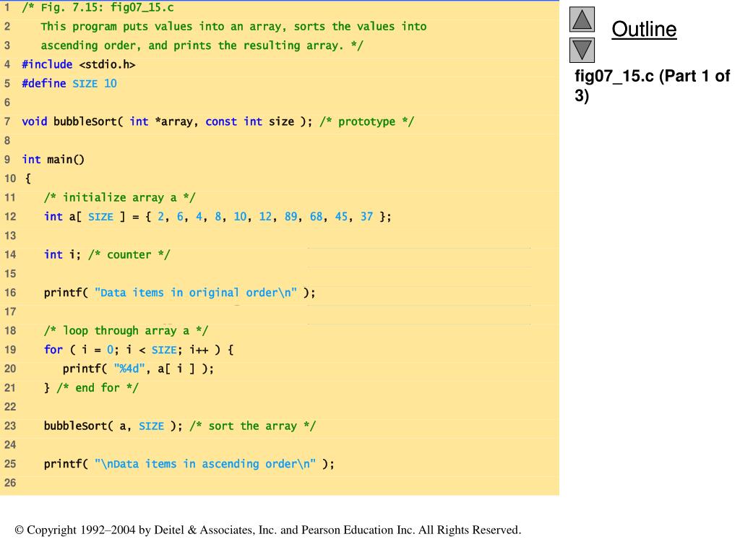Click the 'for ( i = 0; i < SIZE; i++ )' line
Image resolution: width=740 pixels, height=555 pixels.
[139, 350]
